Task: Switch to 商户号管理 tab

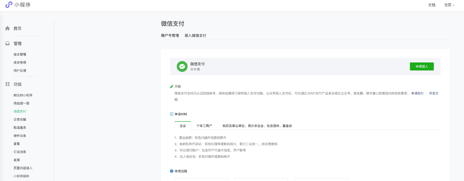Action: [170, 35]
